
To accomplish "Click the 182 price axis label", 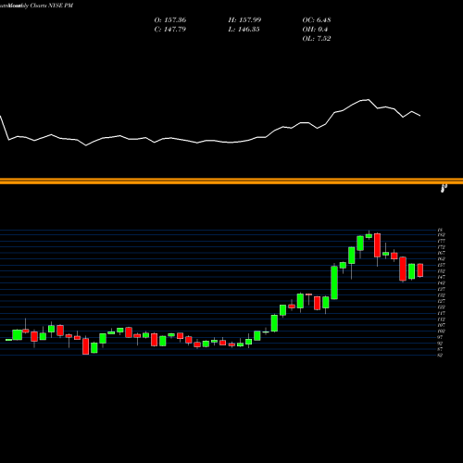I will 441,235.
